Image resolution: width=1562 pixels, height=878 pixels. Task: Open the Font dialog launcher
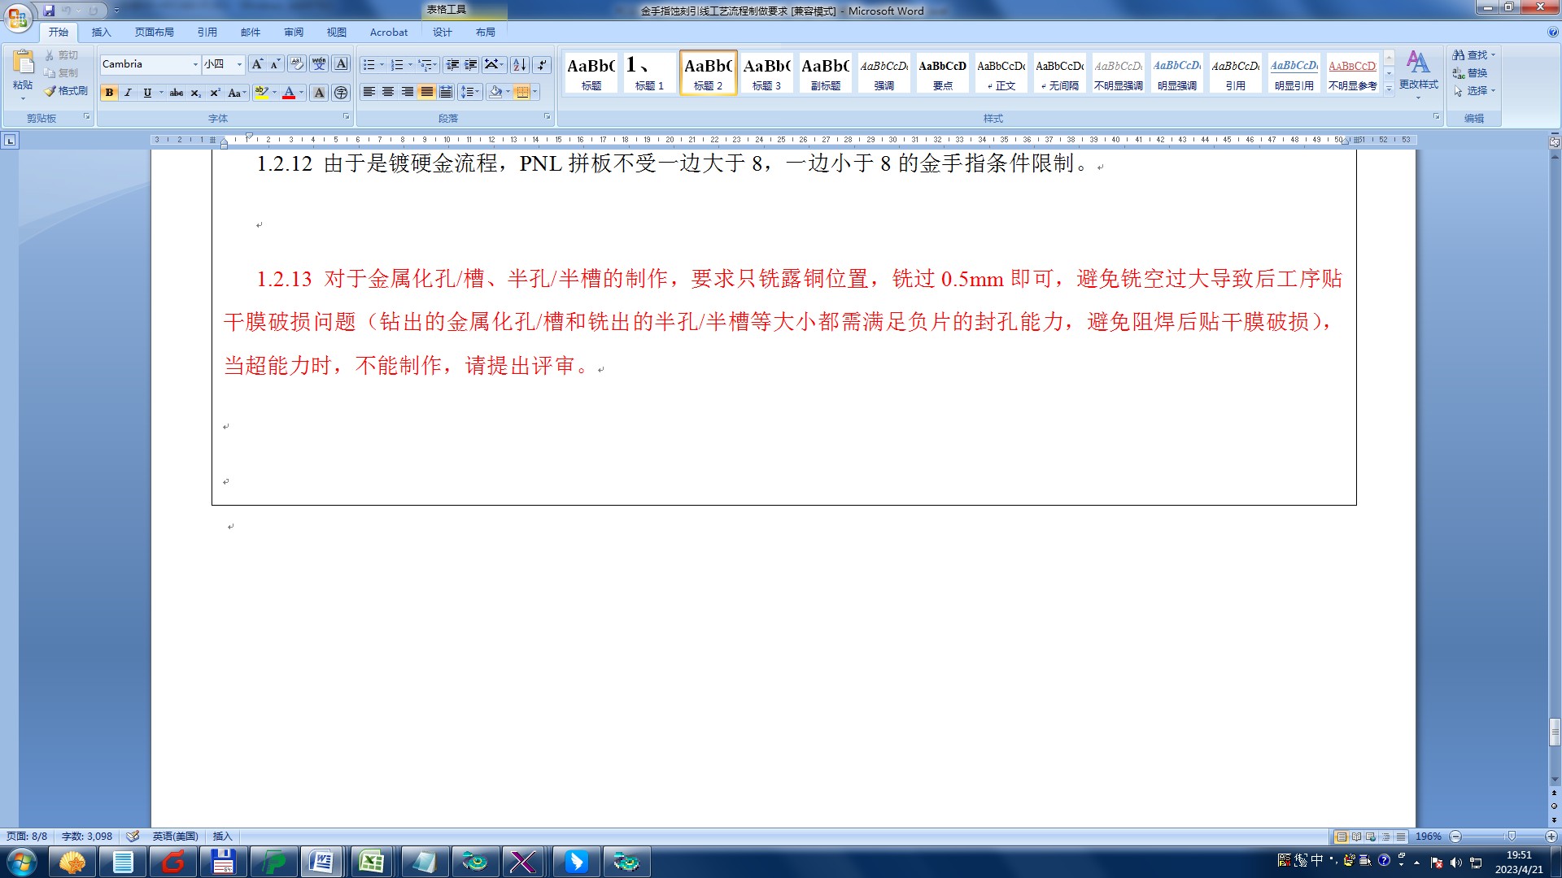[x=347, y=117]
